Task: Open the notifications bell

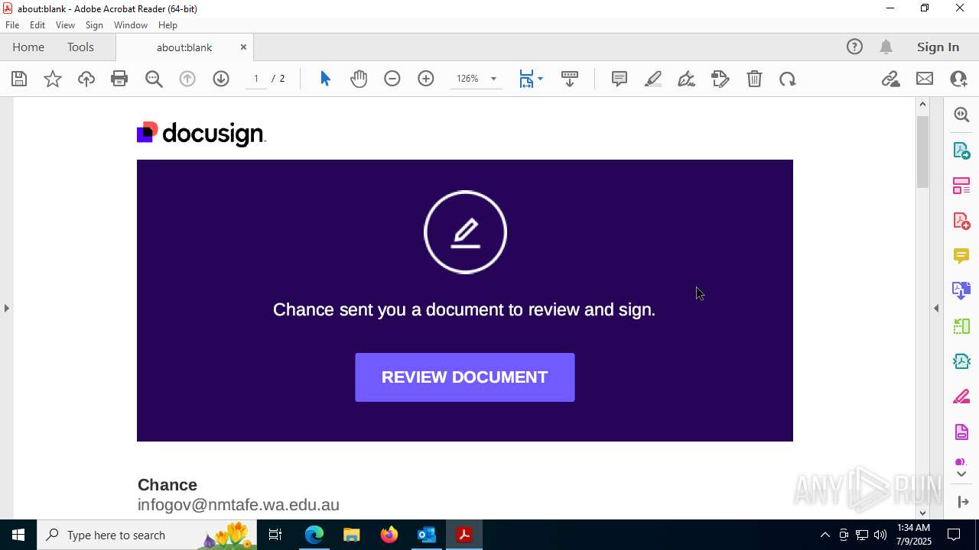Action: 886,47
